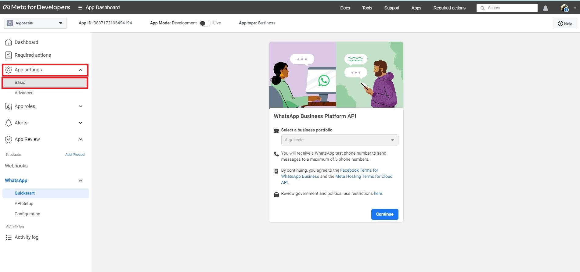The image size is (580, 272).
Task: Open the Support menu in top bar
Action: tap(392, 8)
